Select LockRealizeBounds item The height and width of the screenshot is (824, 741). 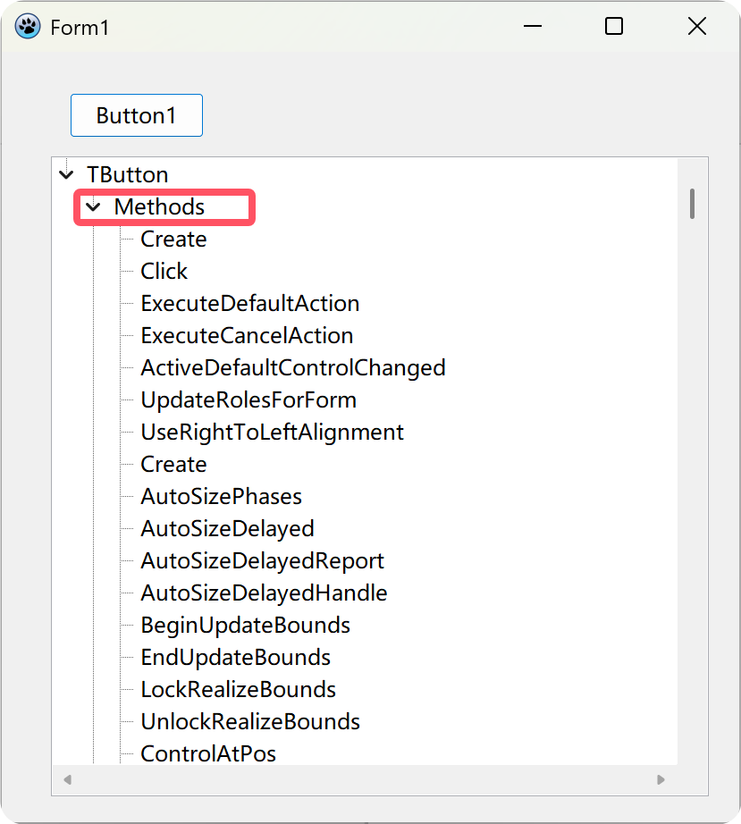coord(238,689)
